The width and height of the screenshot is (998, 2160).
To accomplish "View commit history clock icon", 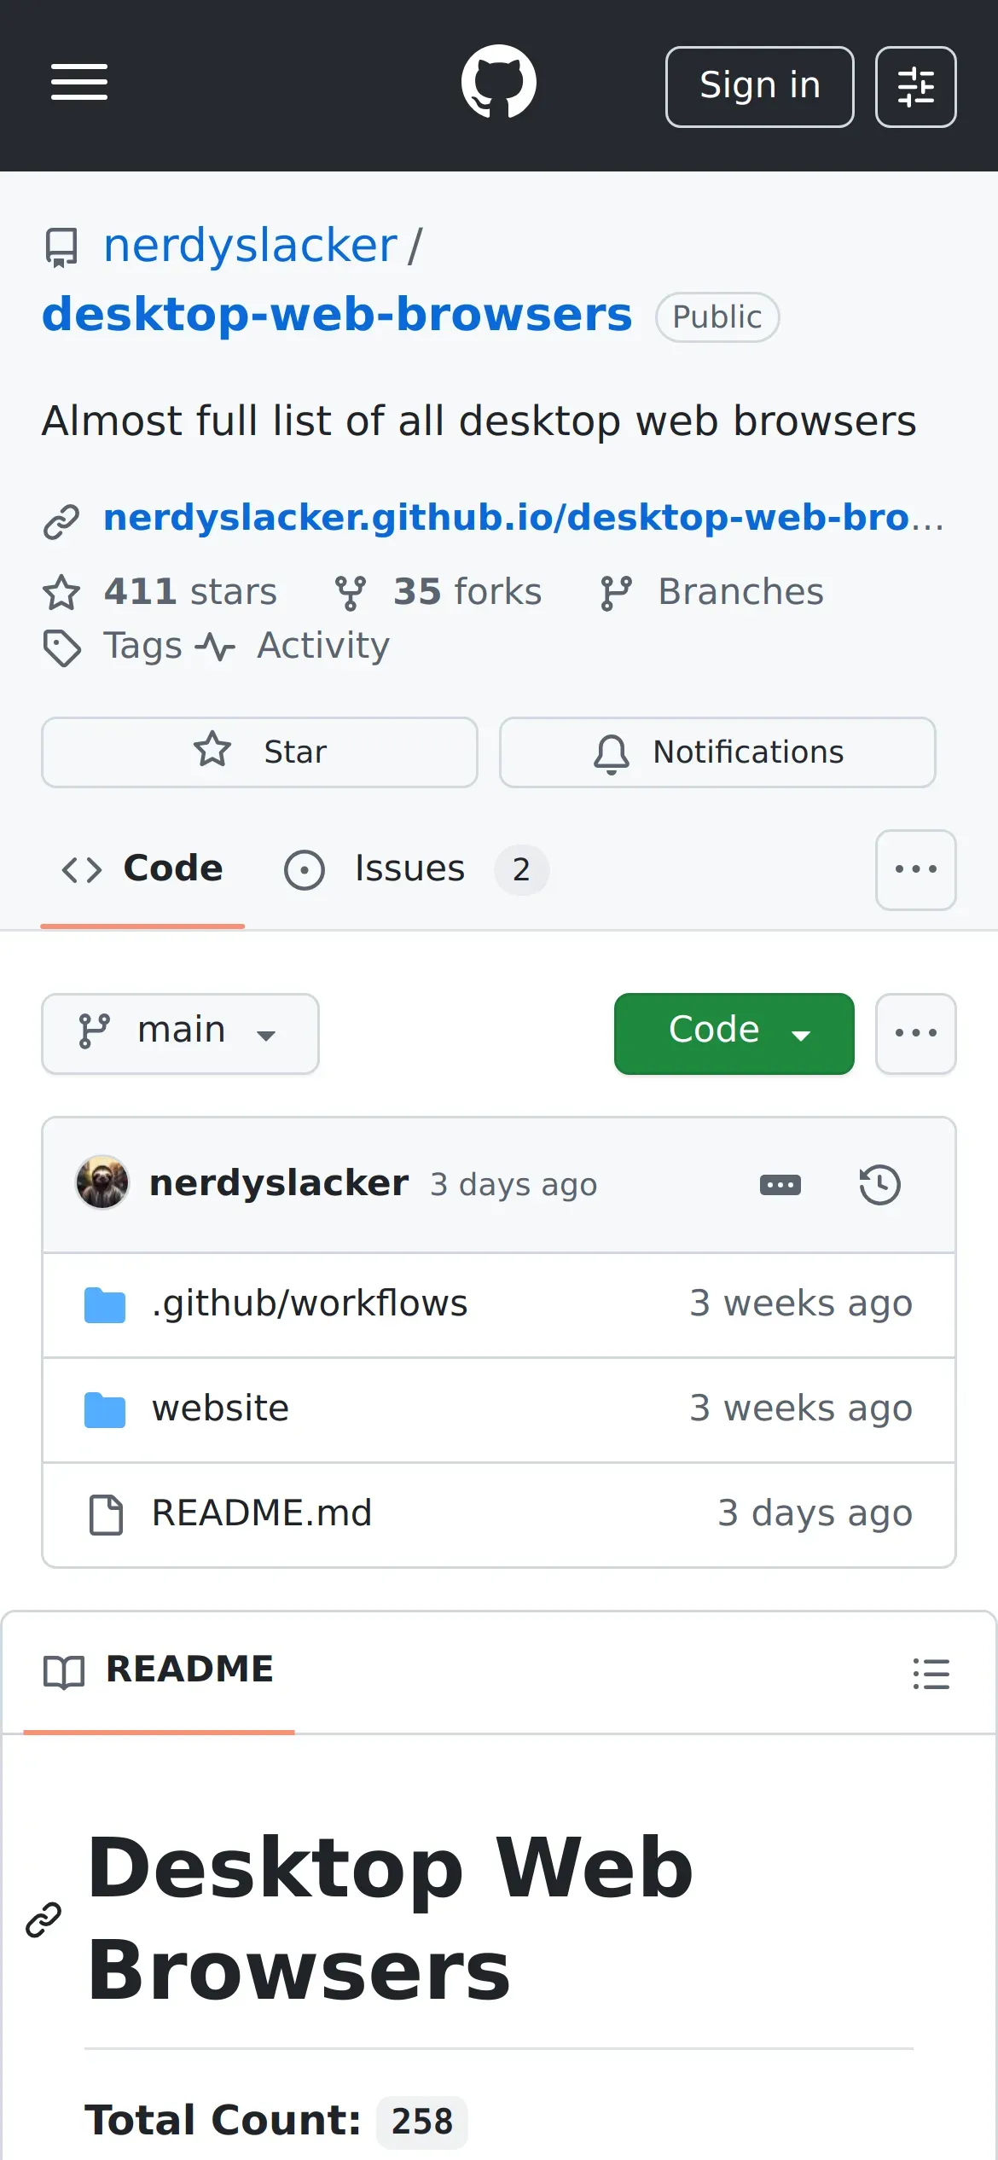I will tap(880, 1185).
